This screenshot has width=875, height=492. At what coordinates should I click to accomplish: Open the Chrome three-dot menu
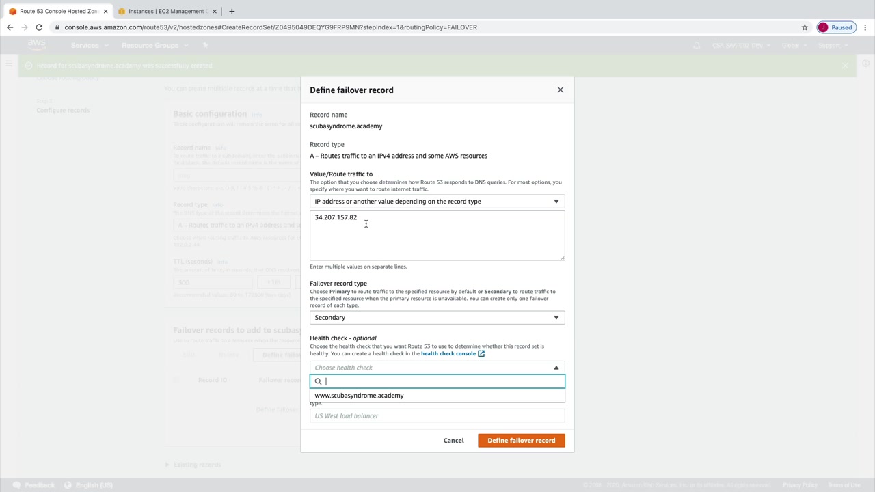click(865, 27)
